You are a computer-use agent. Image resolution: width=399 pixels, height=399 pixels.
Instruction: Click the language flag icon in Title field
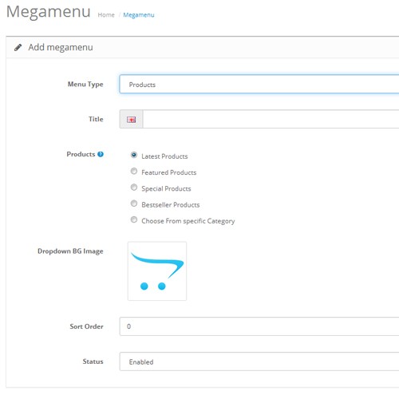pos(131,120)
